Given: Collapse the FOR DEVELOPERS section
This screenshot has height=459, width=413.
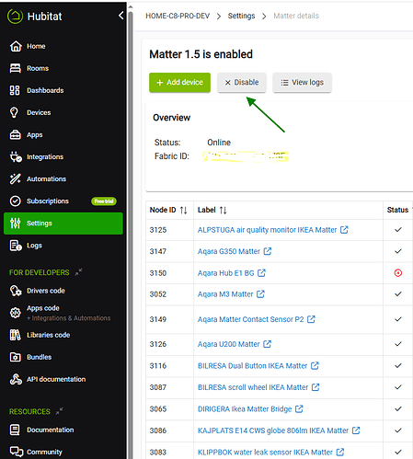Looking at the screenshot, I should coord(78,272).
